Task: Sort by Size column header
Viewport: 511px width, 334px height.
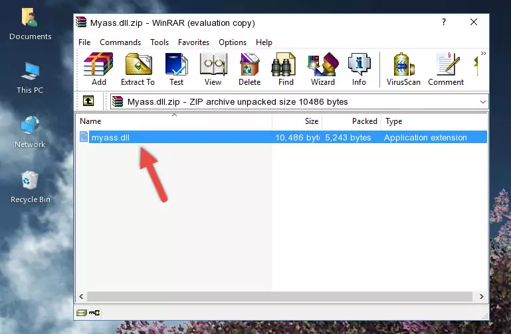Action: click(x=297, y=121)
